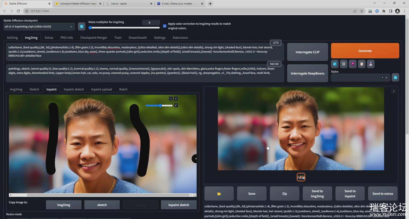Clear the Styles selection with the X
The height and width of the screenshot is (219, 409).
click(382, 78)
